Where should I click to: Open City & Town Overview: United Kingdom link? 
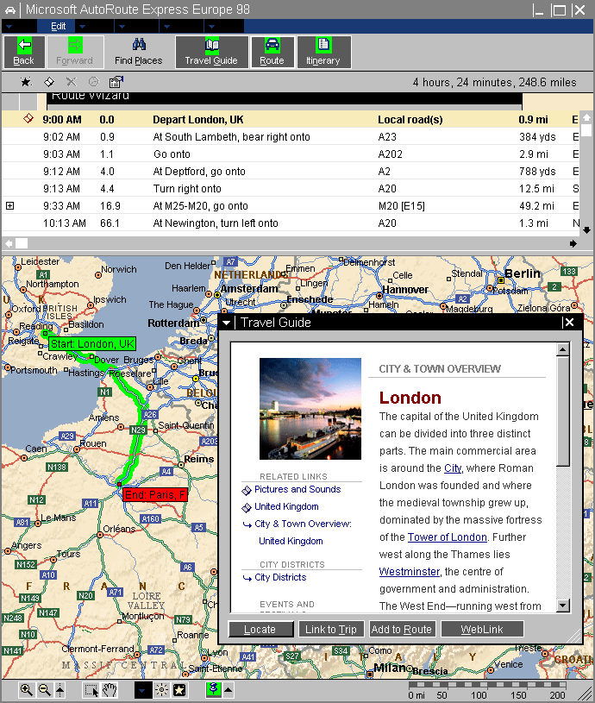coord(303,532)
